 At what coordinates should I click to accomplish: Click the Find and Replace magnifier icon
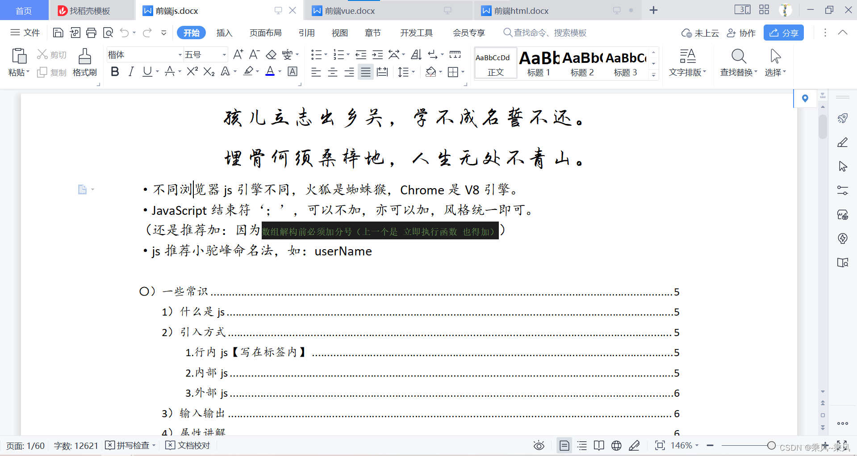(739, 56)
